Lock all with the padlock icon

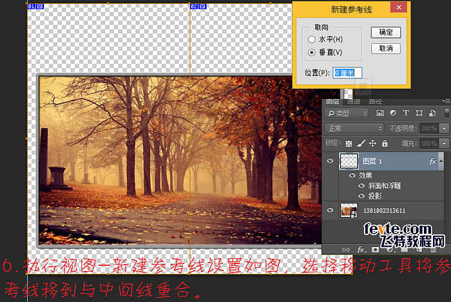pyautogui.click(x=385, y=143)
